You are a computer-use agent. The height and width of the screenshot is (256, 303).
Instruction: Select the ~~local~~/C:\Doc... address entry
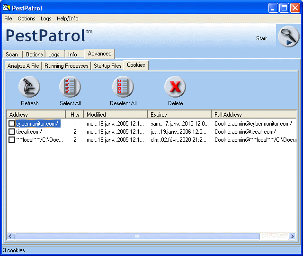(x=39, y=140)
